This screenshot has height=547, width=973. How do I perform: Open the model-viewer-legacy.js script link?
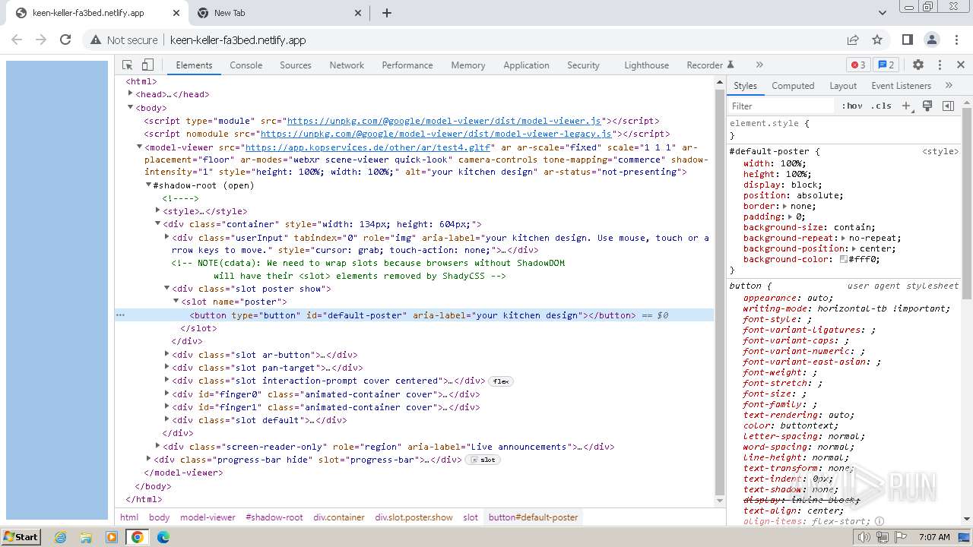click(436, 134)
